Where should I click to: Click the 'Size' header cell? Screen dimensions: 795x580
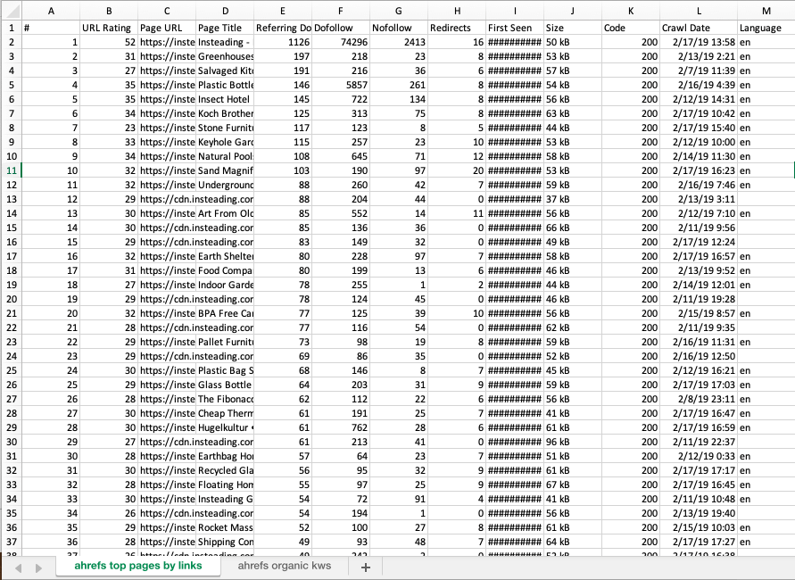(x=573, y=28)
